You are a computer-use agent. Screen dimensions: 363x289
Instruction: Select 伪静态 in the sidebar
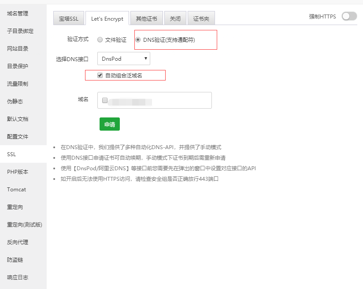click(15, 102)
